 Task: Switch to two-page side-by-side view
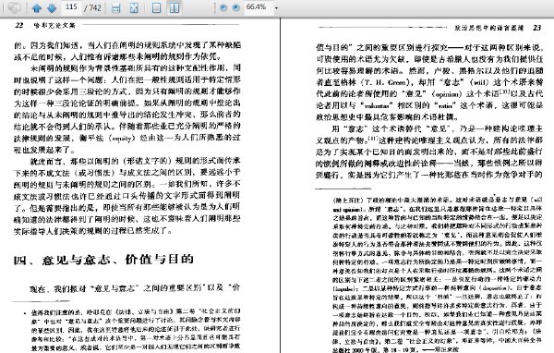(175, 7)
